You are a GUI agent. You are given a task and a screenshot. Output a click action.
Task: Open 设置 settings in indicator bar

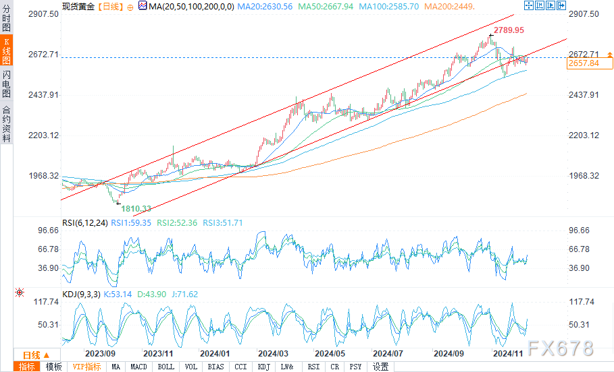381,367
